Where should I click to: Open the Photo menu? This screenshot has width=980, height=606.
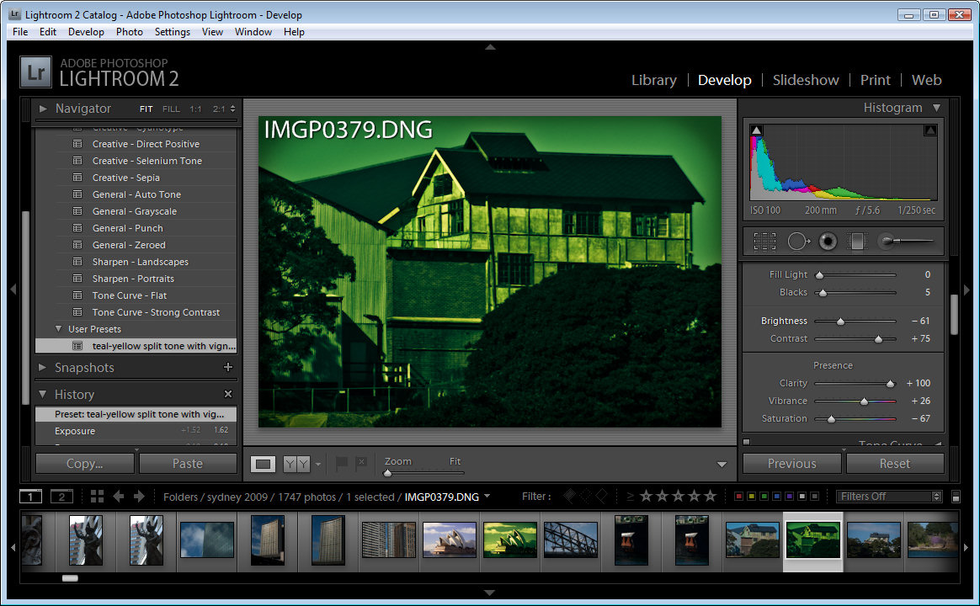130,32
